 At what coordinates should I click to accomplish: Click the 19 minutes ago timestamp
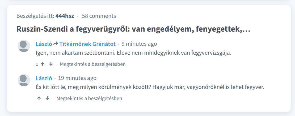77,78
